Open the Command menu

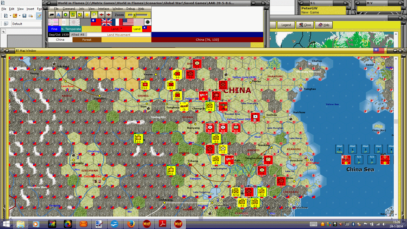coord(69,8)
